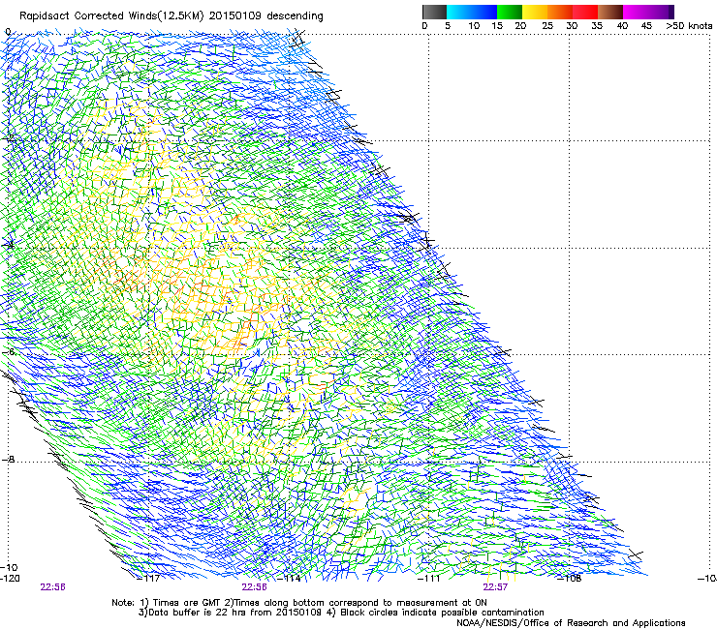This screenshot has height=629, width=717.
Task: Click the '>50 knots' legend label
Action: click(x=689, y=26)
